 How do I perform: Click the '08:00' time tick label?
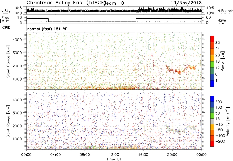(85, 155)
